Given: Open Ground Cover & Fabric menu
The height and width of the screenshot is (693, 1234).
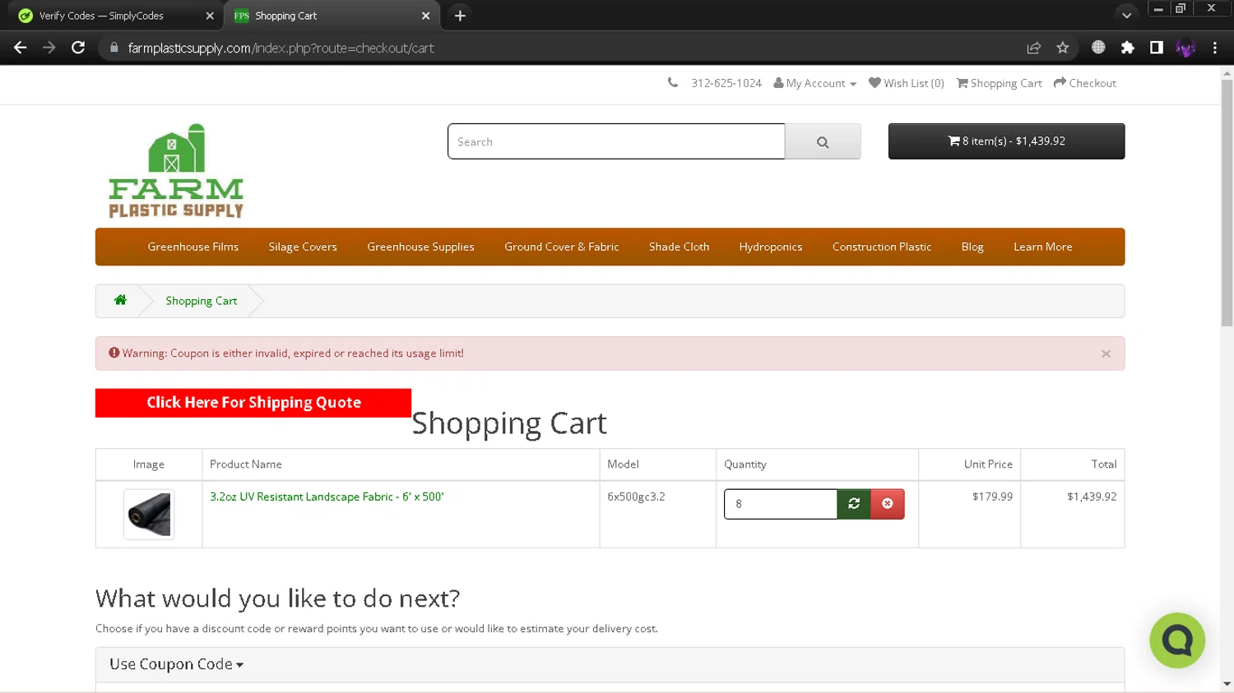Looking at the screenshot, I should click(561, 247).
